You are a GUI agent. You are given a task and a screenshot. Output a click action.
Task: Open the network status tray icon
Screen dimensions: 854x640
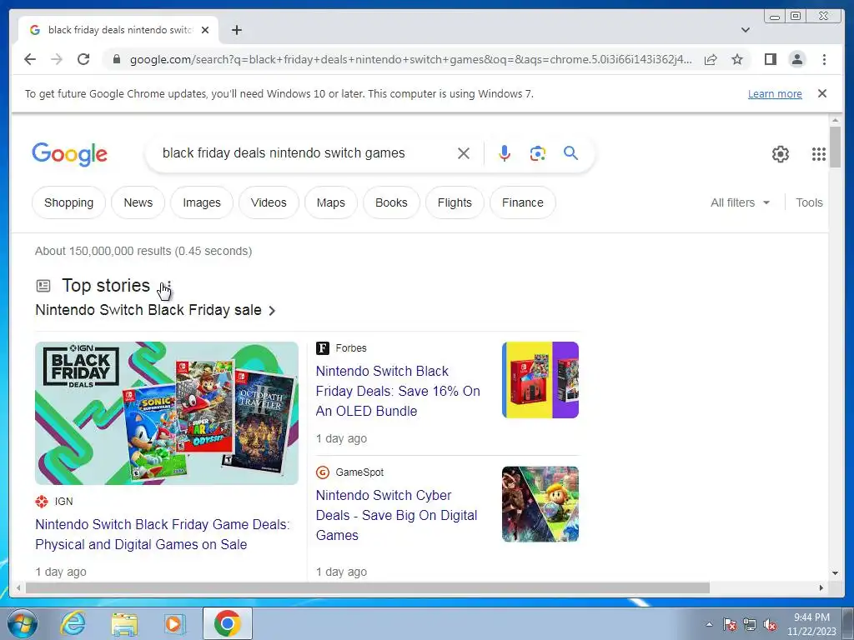tap(750, 624)
